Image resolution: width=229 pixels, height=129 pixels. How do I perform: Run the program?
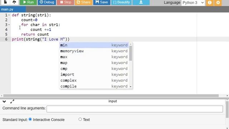click(28, 2)
